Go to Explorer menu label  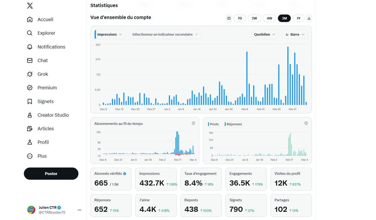click(46, 33)
